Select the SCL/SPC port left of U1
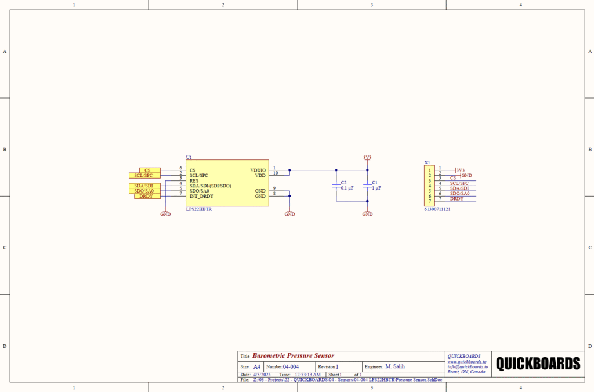The width and height of the screenshot is (594, 392). 143,175
